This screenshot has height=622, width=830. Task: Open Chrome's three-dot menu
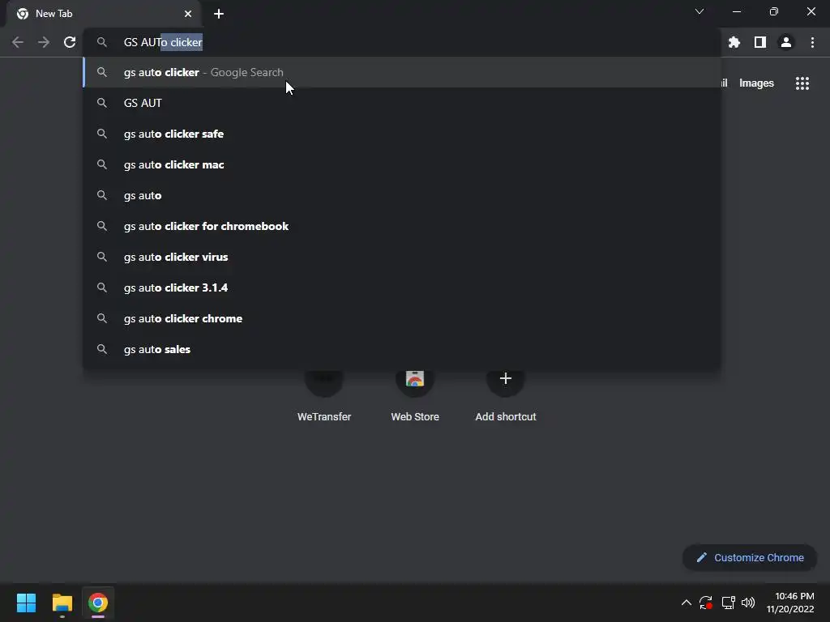point(812,42)
